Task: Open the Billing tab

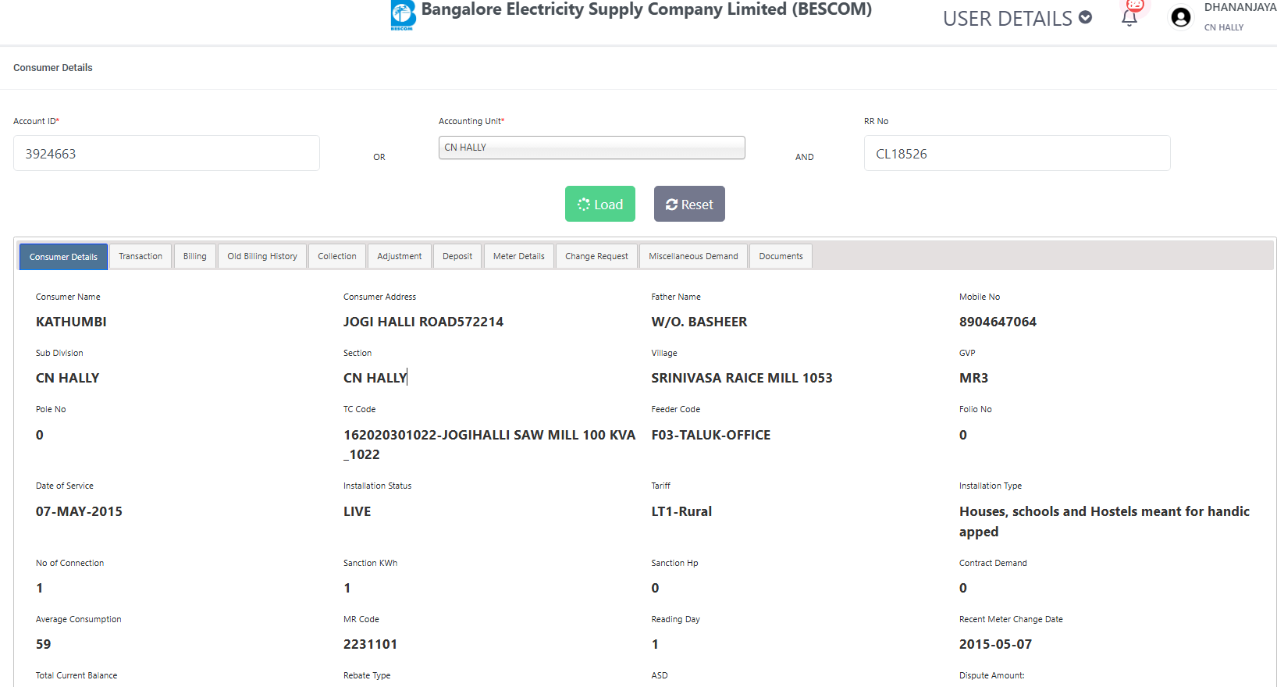Action: coord(194,256)
